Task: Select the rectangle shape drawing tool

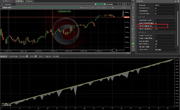Action: point(133,32)
